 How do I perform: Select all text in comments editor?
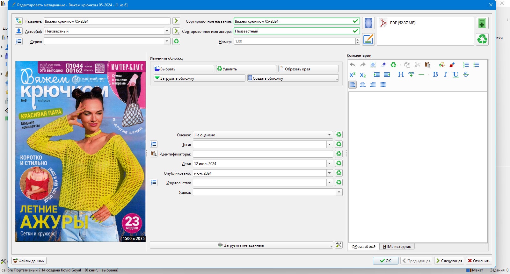[x=373, y=65]
